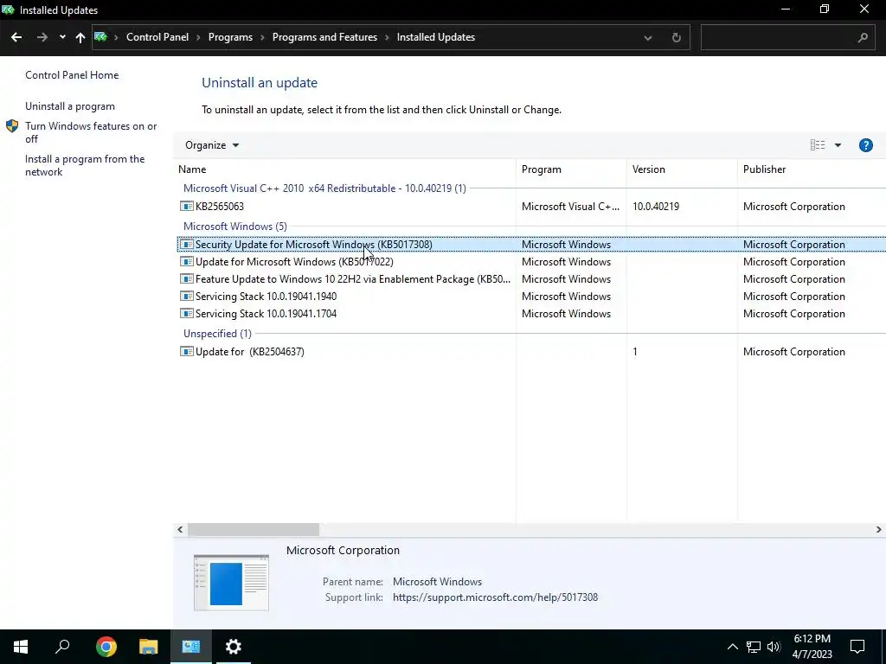886x664 pixels.
Task: Sort by the Name column header
Action: click(344, 169)
